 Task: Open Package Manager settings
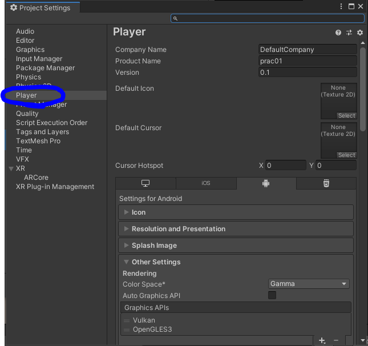45,68
